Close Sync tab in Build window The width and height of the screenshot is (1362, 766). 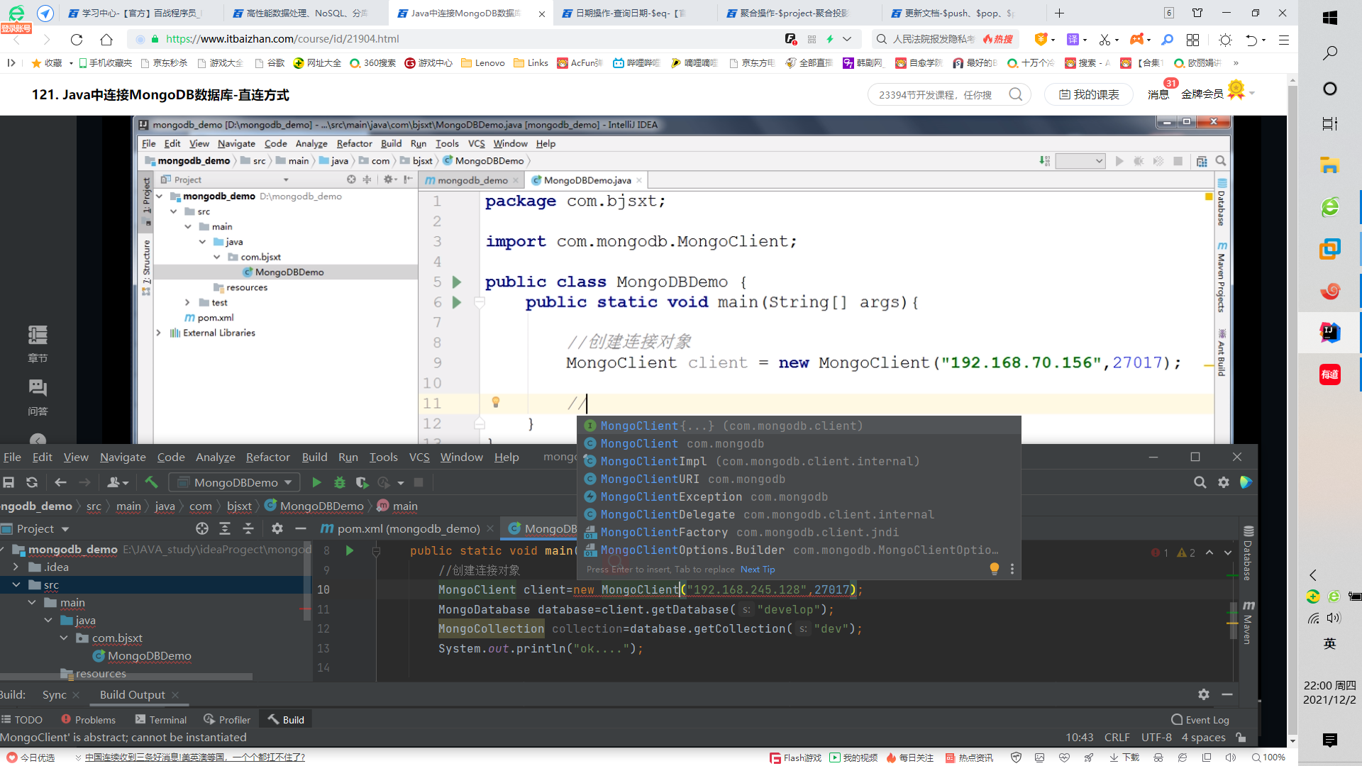(x=76, y=694)
